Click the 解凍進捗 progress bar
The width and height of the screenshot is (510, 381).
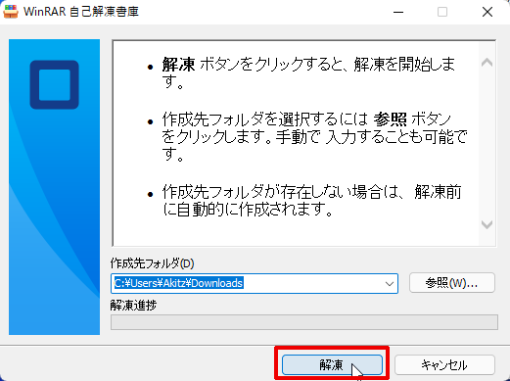[x=304, y=322]
